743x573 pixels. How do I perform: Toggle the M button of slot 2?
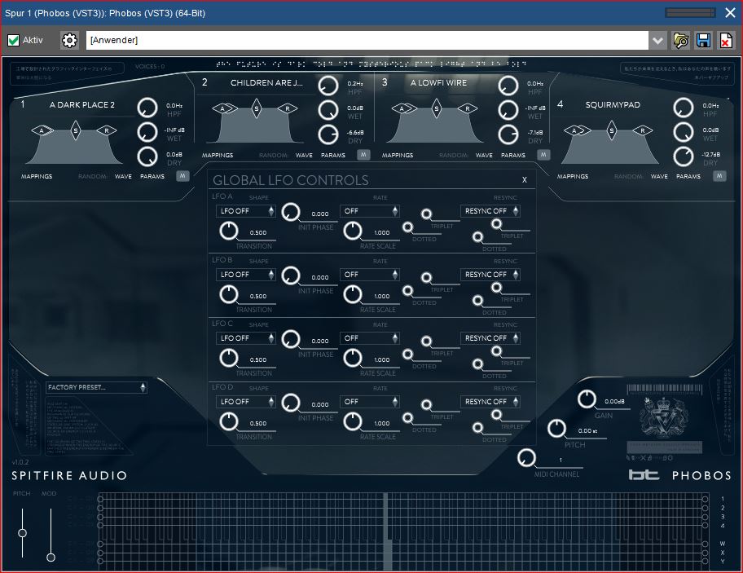(363, 155)
